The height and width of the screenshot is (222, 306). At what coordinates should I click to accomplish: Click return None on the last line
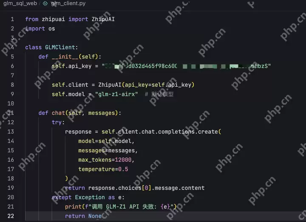point(83,216)
